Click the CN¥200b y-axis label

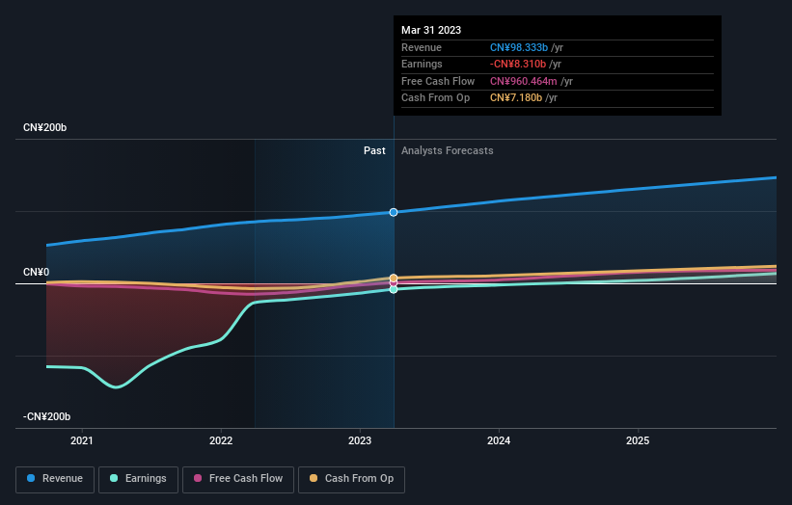(45, 127)
